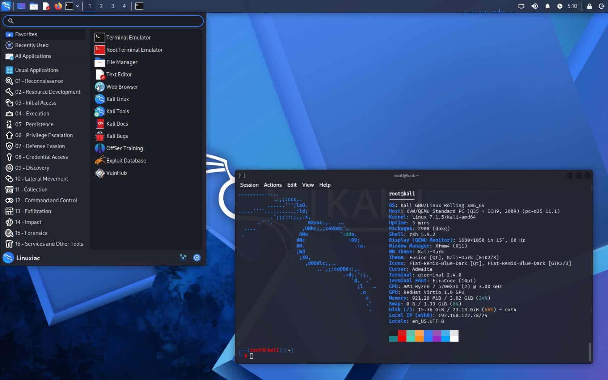Open Text Editor from favorites

pyautogui.click(x=146, y=74)
